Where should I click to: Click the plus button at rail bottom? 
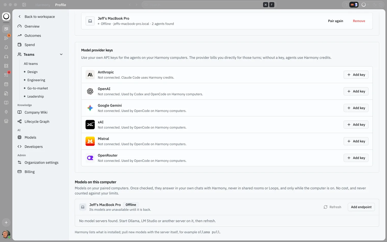(x=6, y=223)
